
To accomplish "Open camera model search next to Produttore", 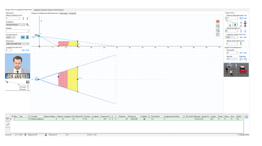I will 27,25.
